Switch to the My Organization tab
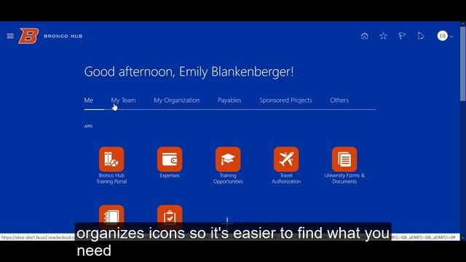466x262 pixels. click(176, 100)
